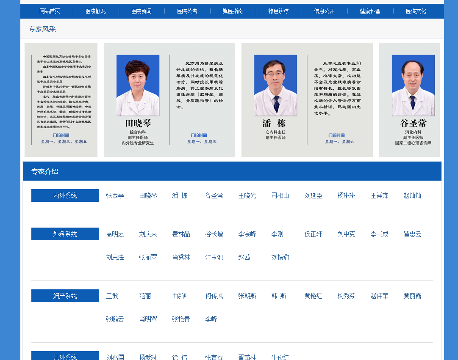Click pediatrician 徐 伟 link
This screenshot has width=458, height=360.
pyautogui.click(x=180, y=357)
